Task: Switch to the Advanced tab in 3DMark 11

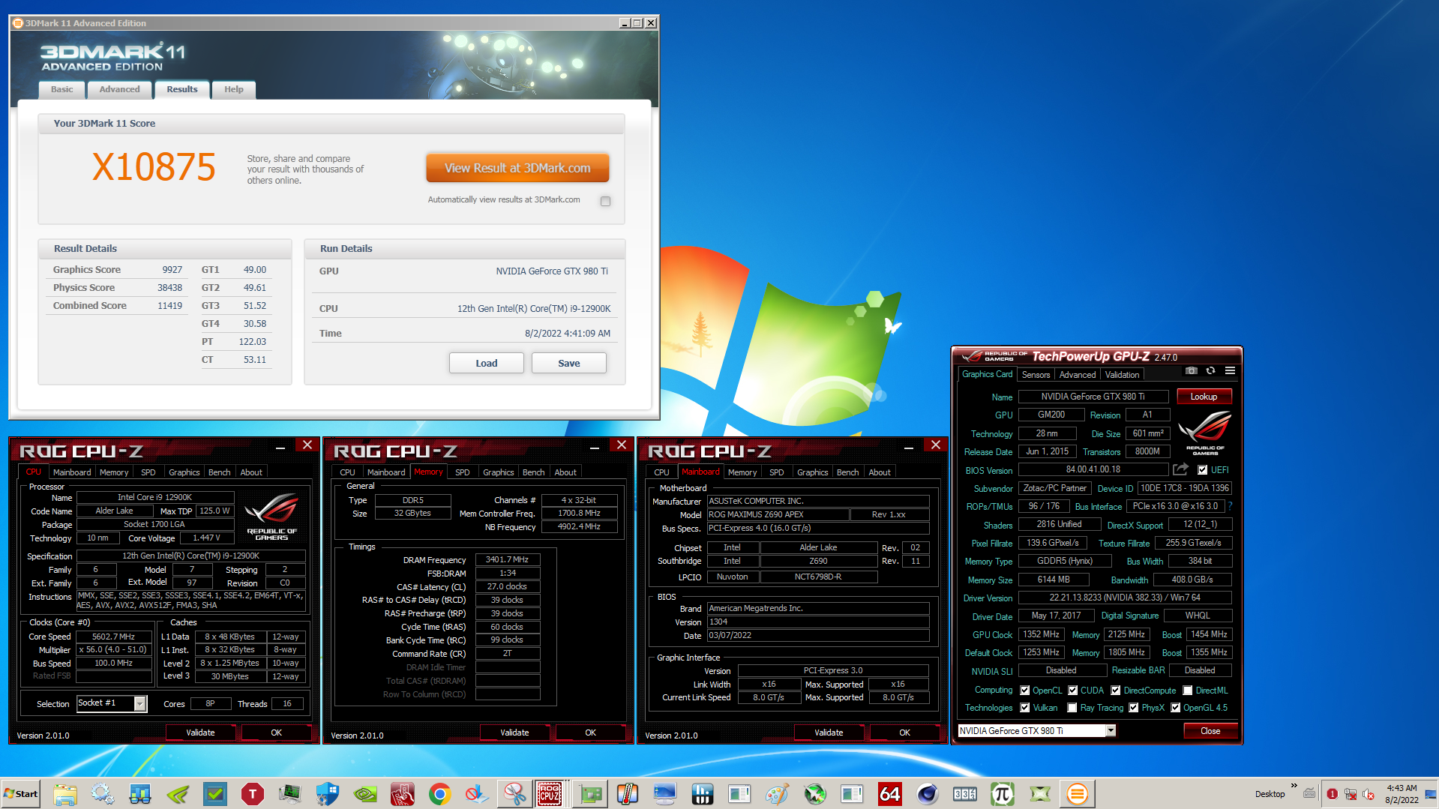Action: click(x=120, y=89)
